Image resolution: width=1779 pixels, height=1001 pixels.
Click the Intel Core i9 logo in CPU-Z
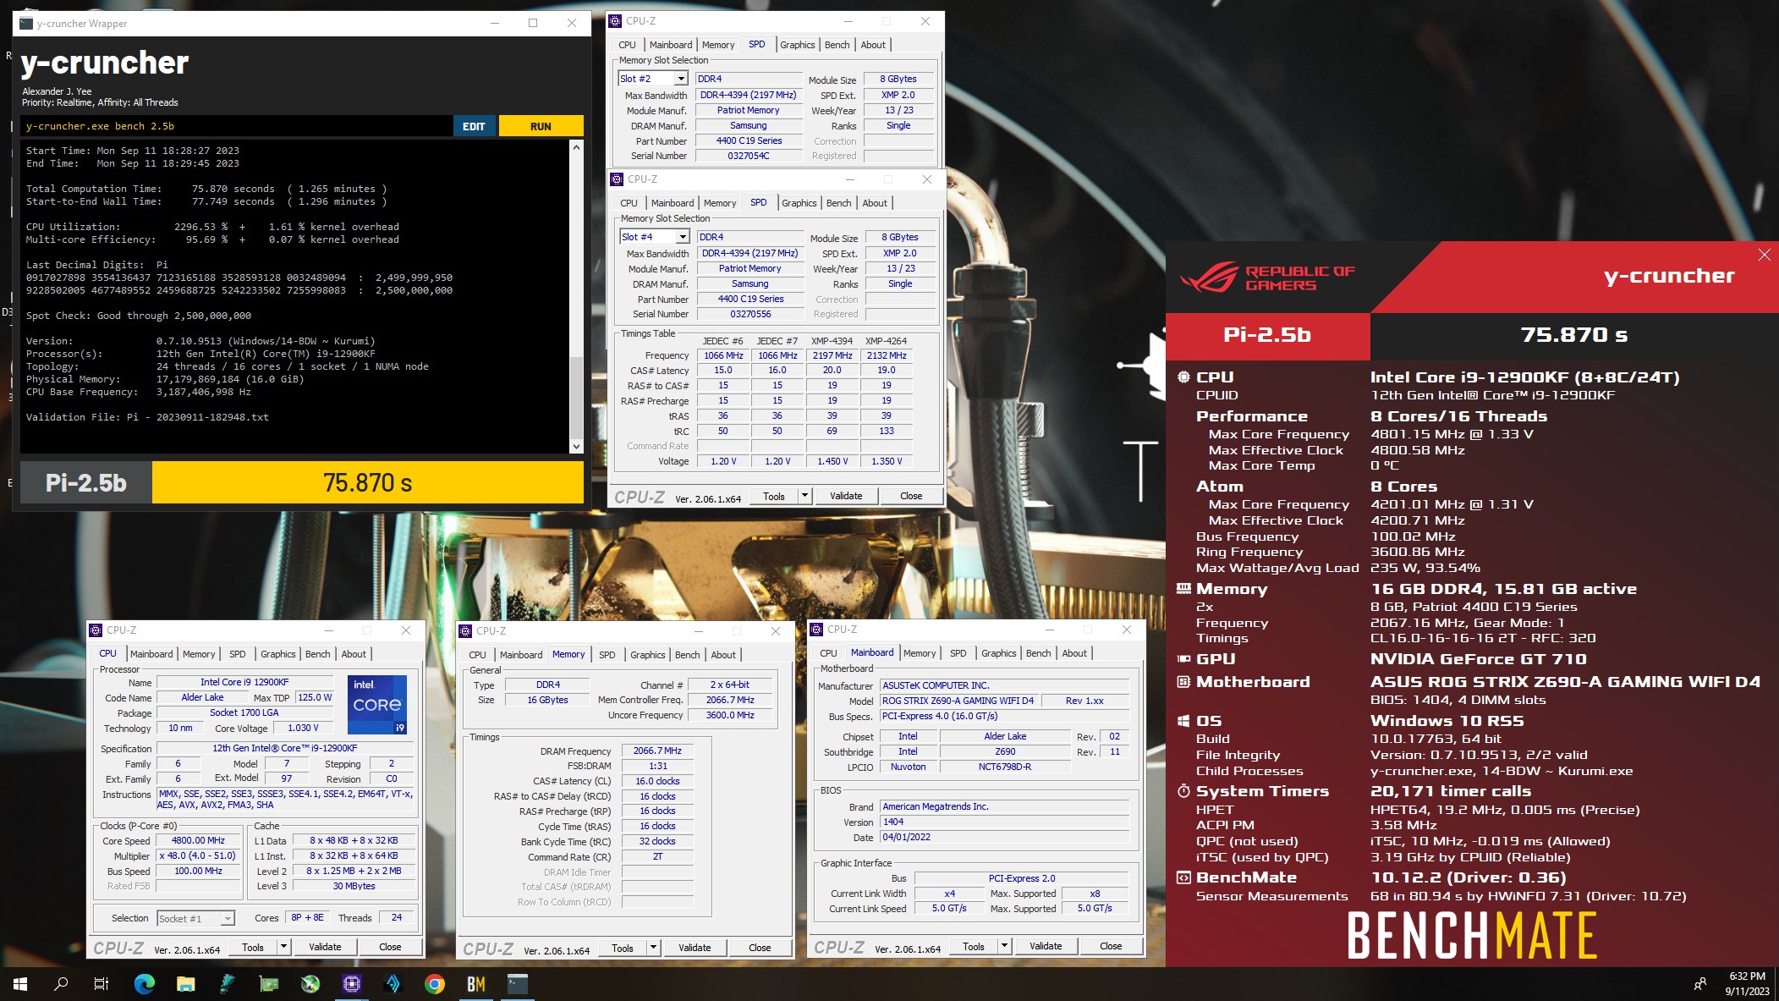pos(377,704)
